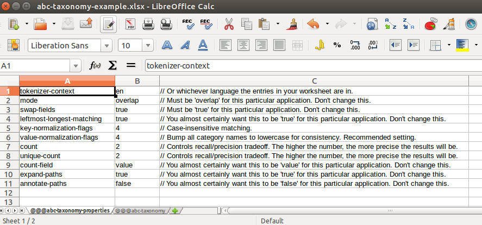This screenshot has height=225, width=482.
Task: Decrease indent icon
Action: 395,46
